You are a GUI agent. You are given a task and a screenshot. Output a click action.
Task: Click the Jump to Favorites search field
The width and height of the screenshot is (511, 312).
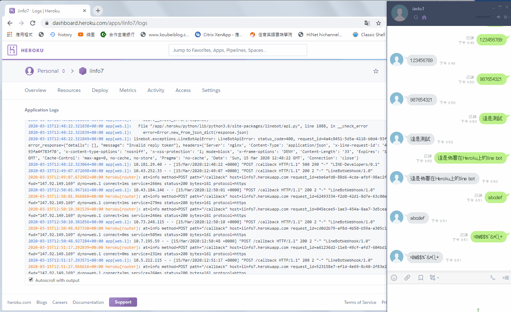238,50
